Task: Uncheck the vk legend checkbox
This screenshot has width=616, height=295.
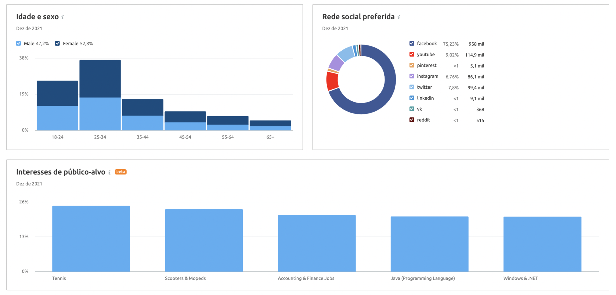Action: (411, 109)
